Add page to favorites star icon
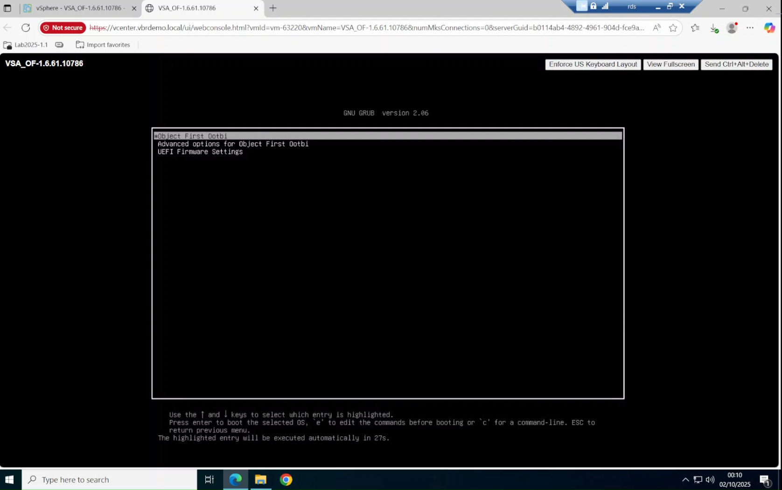This screenshot has width=782, height=490. [673, 28]
